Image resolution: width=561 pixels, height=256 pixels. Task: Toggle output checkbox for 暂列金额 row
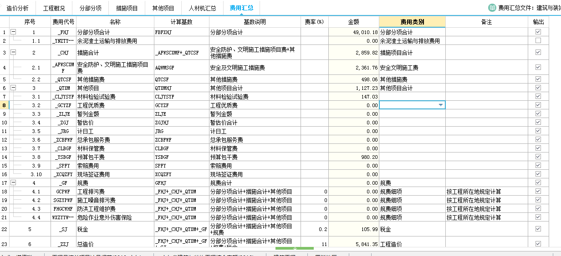[538, 114]
